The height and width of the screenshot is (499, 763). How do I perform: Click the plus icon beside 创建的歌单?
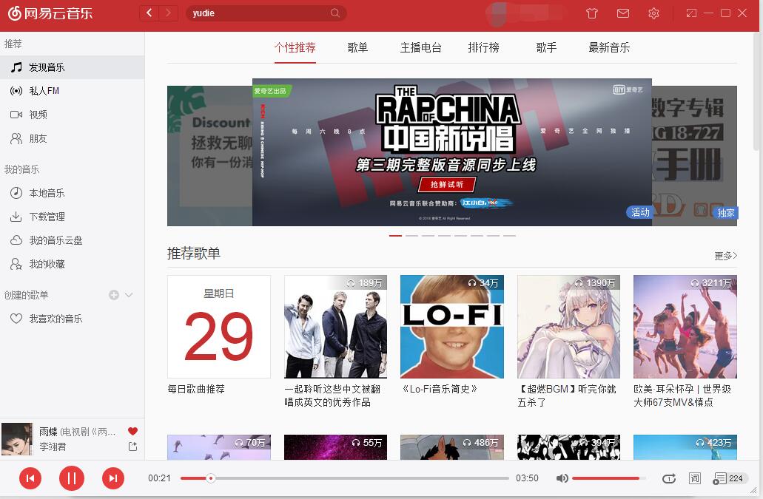[x=114, y=295]
